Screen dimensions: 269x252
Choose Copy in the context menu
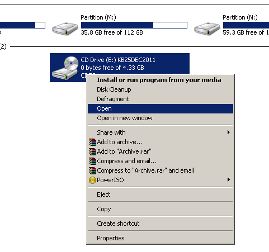tap(161, 209)
